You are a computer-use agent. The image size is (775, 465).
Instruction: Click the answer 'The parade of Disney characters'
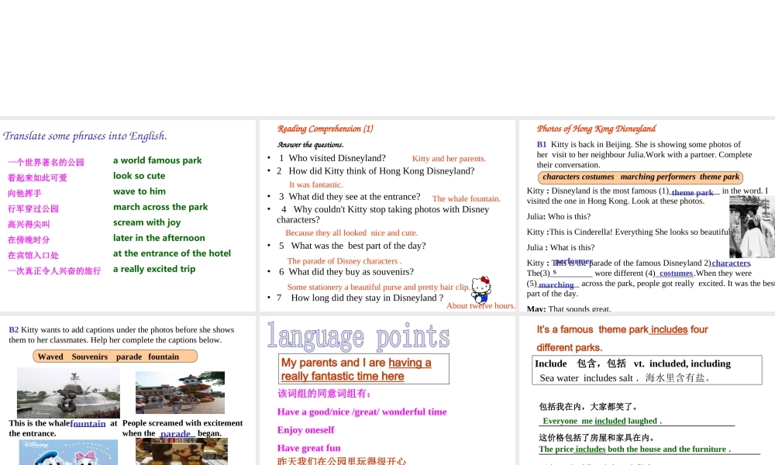(343, 261)
